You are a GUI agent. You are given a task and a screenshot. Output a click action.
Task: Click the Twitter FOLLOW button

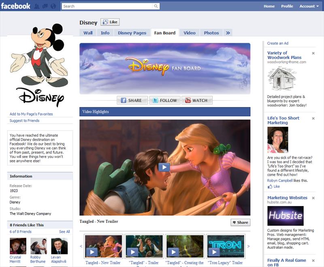(x=165, y=100)
